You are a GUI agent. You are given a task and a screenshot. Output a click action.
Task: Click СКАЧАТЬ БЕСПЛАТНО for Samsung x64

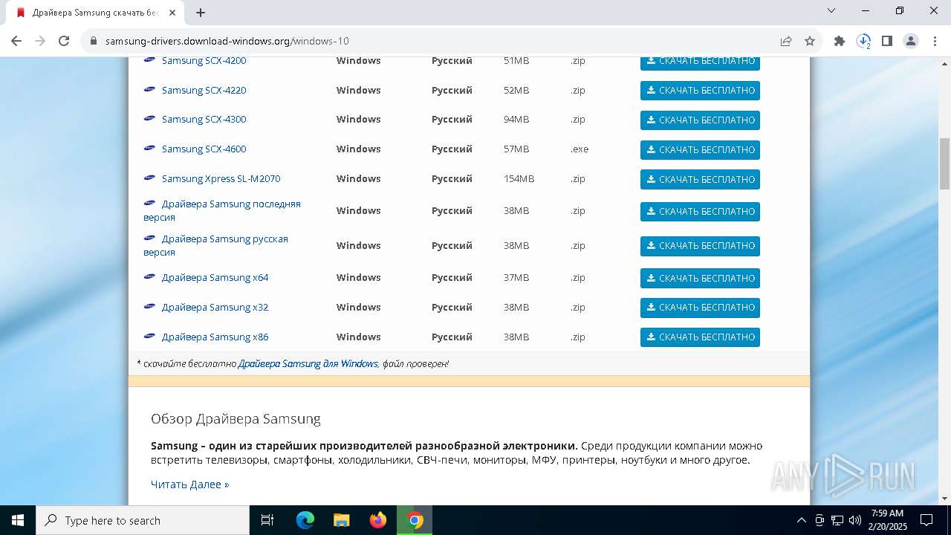click(700, 278)
